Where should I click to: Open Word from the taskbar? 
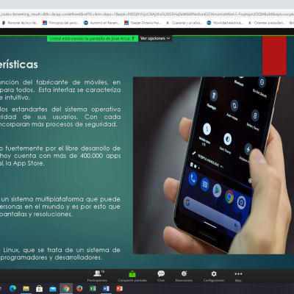tap(106, 289)
